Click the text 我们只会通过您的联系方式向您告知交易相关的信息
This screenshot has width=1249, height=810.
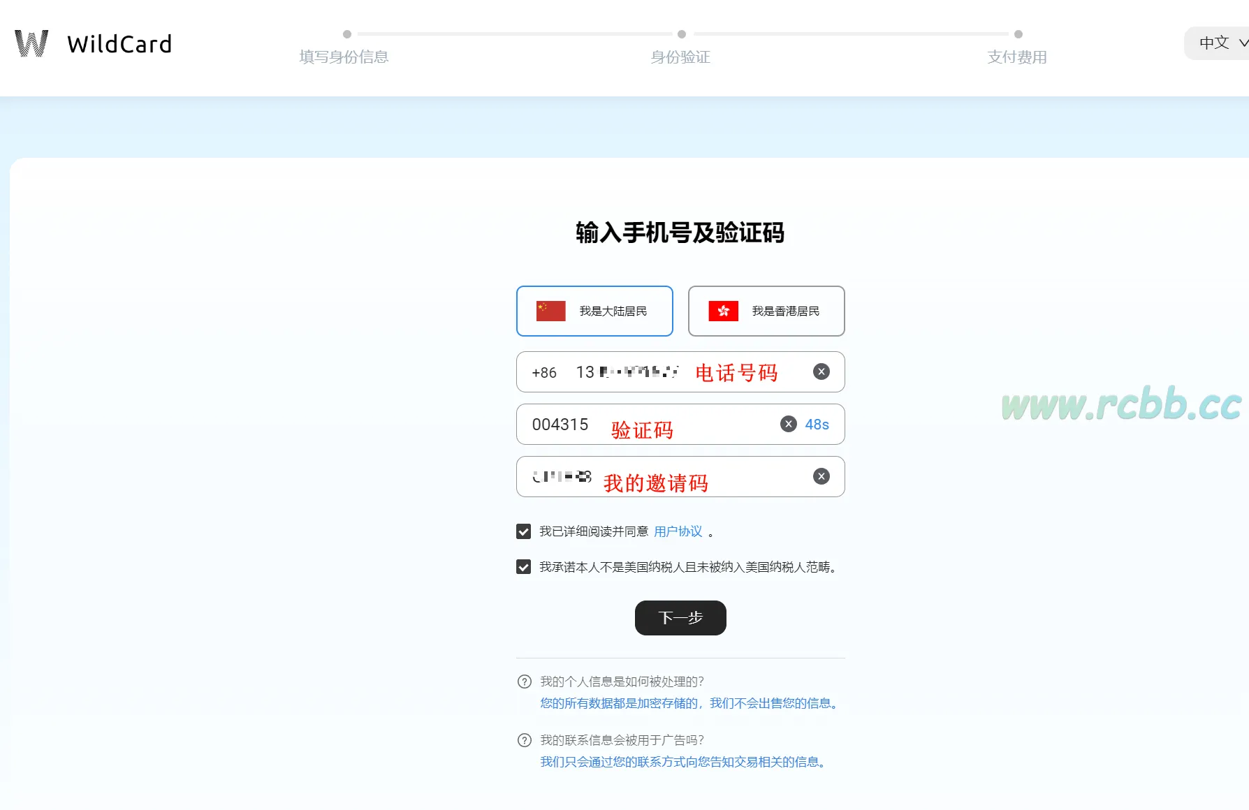click(684, 762)
